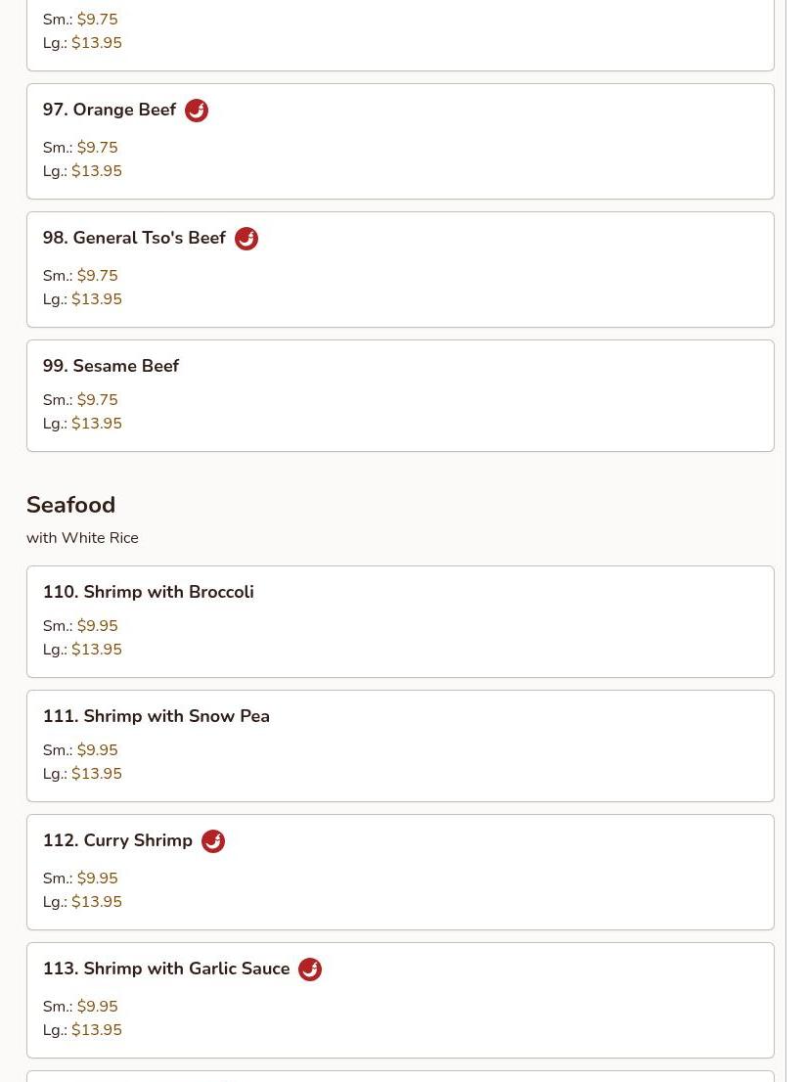Click Curry Shrimp small $9.95 price
Viewport: 806px width, 1082px height.
tap(97, 879)
